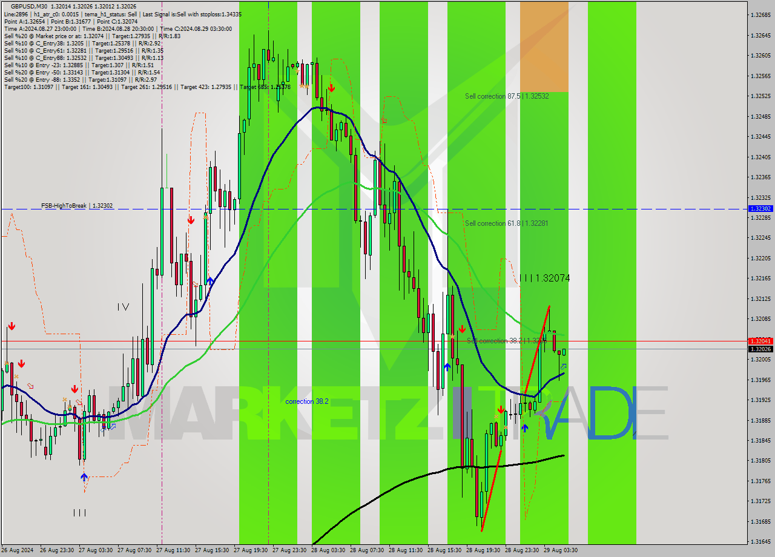Screen dimensions: 775x557
Task: Click the 1.31645 price axis label
Action: (760, 541)
